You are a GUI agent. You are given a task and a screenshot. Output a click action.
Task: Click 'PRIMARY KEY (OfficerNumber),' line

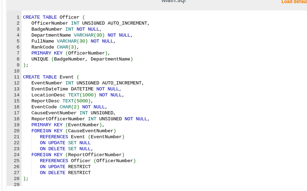(71, 53)
